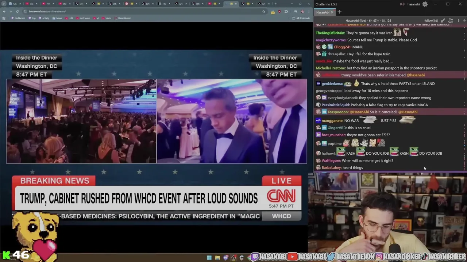Image resolution: width=467 pixels, height=262 pixels.
Task: Open OBS Studio from the taskbar
Action: pos(233,258)
